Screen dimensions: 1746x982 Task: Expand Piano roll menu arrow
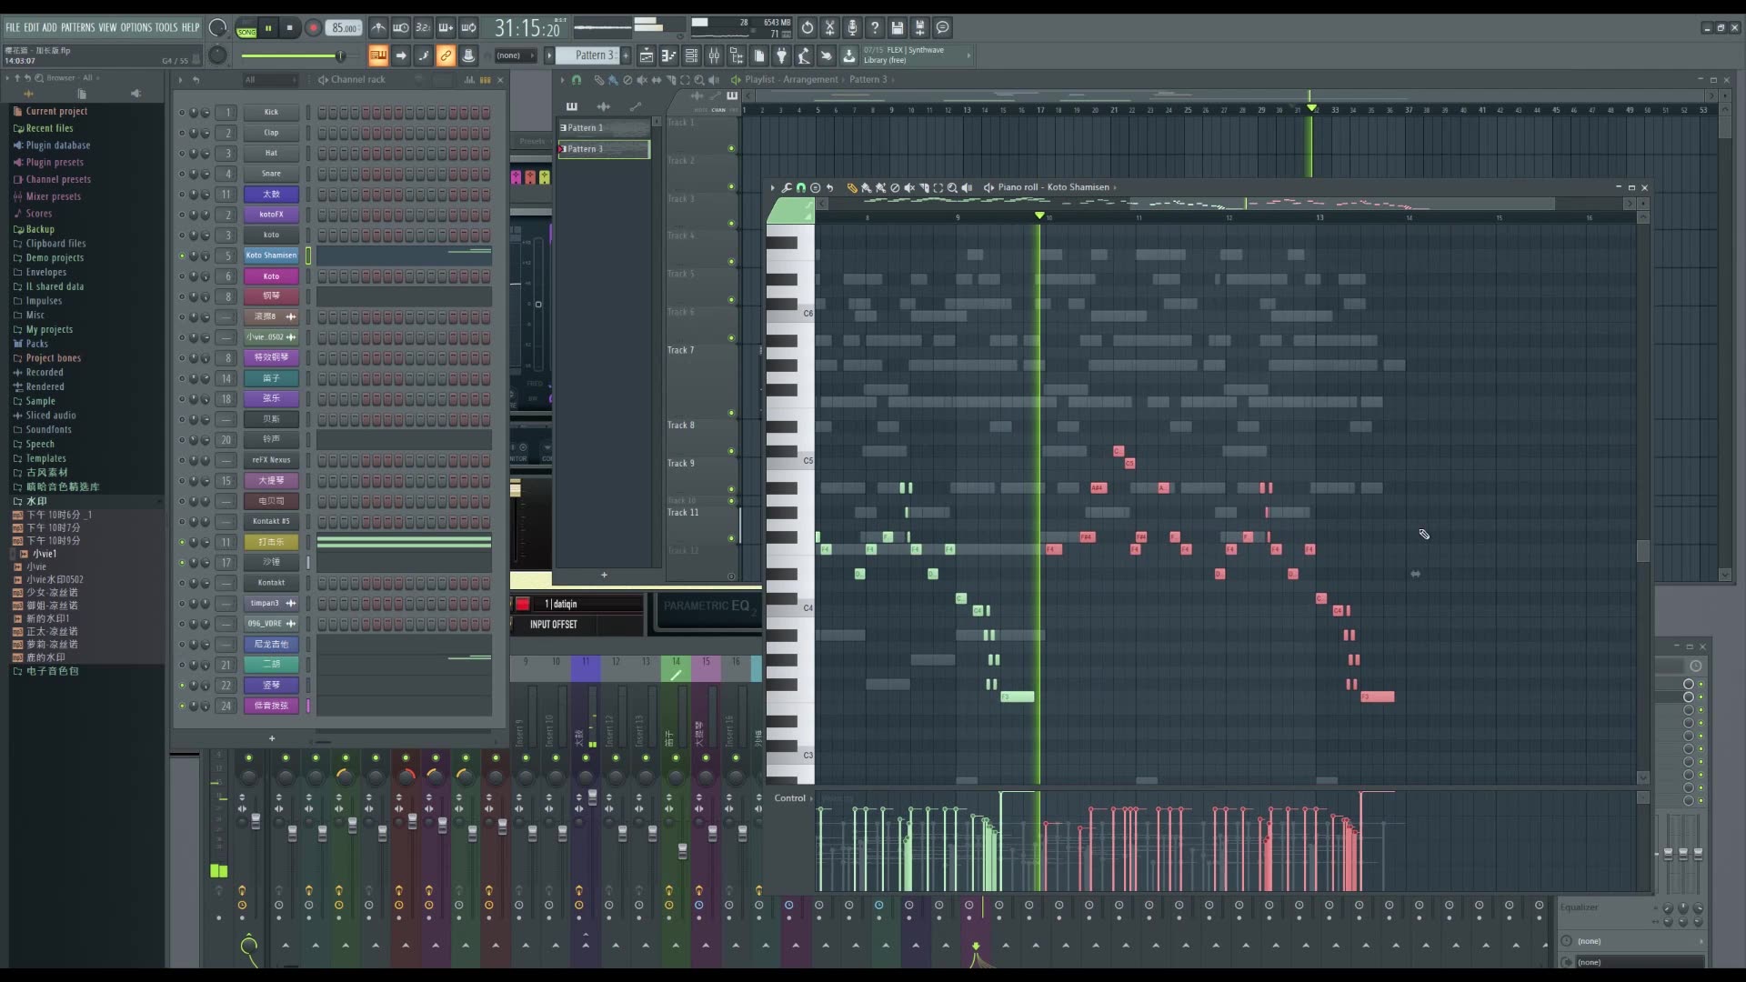(x=772, y=187)
